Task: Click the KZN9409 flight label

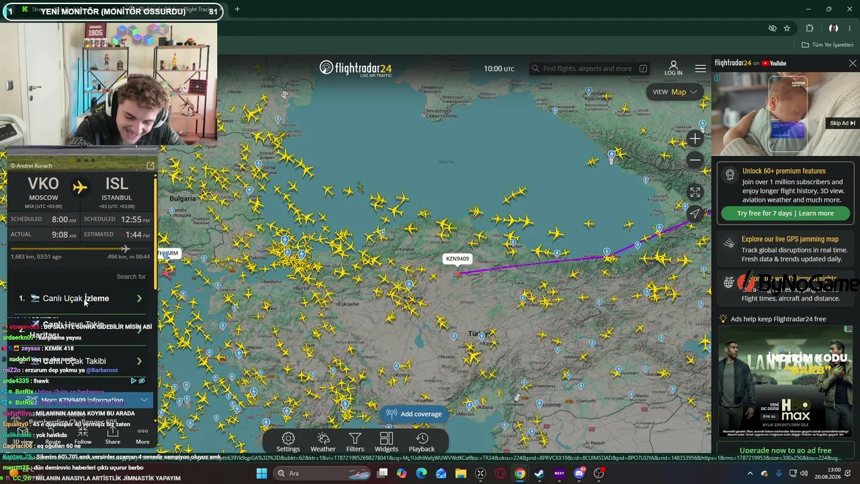Action: coord(458,259)
